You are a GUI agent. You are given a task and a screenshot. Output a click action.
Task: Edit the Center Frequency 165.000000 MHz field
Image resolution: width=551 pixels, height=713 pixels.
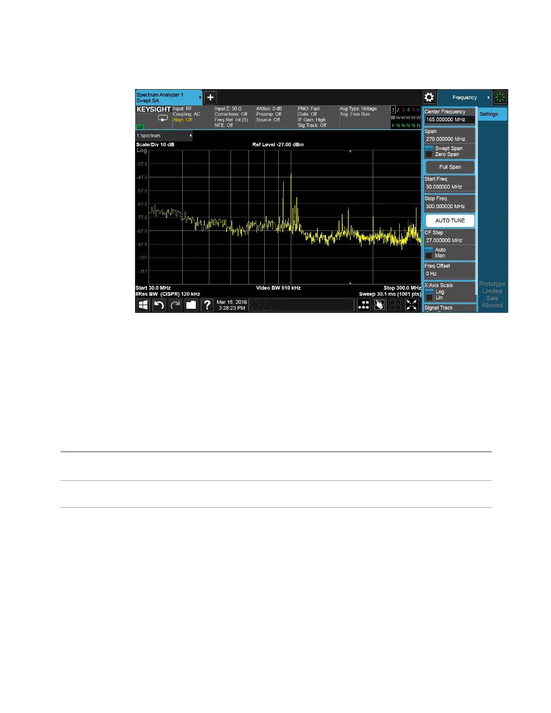tap(450, 120)
